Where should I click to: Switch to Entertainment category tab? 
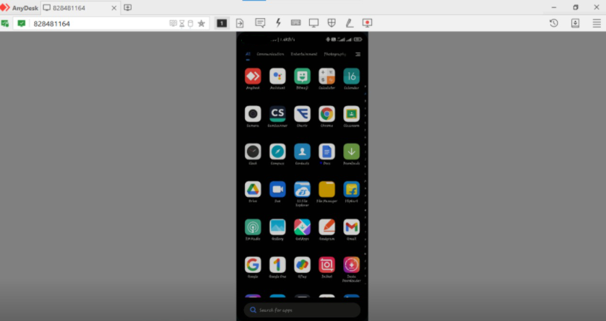pos(304,54)
